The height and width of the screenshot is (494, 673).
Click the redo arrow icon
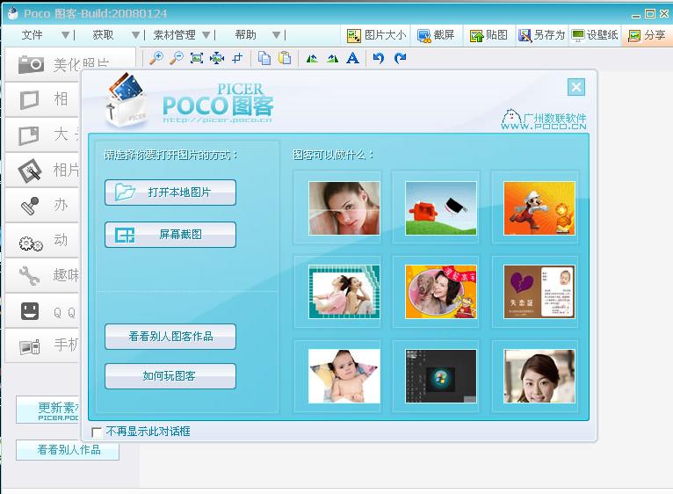400,58
